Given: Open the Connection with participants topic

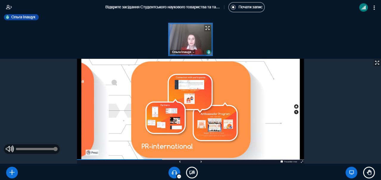Looking at the screenshot, I should click(190, 91).
